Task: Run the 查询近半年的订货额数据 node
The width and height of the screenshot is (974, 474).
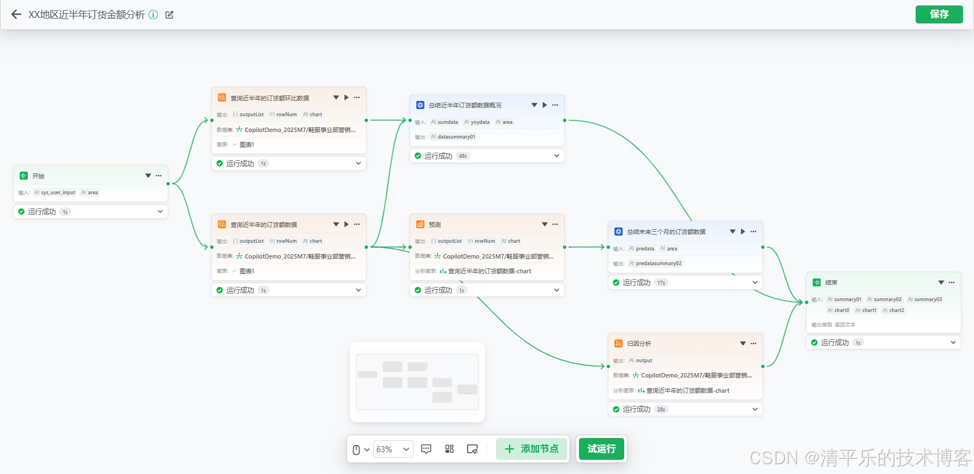Action: click(x=346, y=224)
